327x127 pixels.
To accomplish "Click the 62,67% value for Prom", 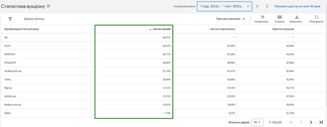I will (167, 46).
